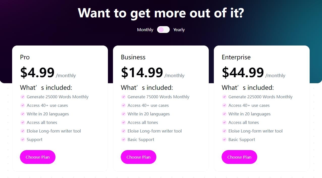Click the Enterprise plan title
This screenshot has height=178, width=322.
coord(236,57)
